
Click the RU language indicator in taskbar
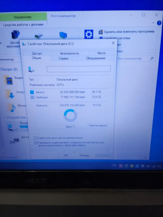(114, 165)
